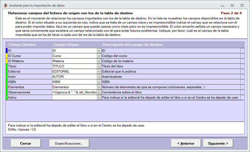
Task: Select the Autor destination field
Action: (x=30, y=77)
